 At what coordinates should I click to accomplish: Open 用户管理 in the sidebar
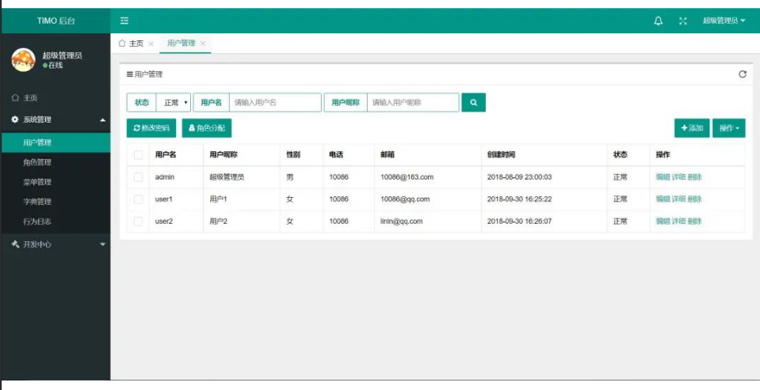[55, 142]
